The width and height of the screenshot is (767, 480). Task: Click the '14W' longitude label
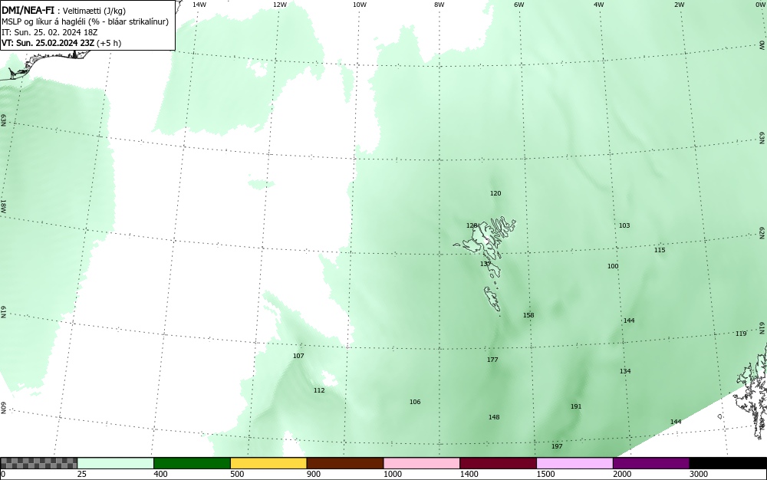(x=199, y=5)
